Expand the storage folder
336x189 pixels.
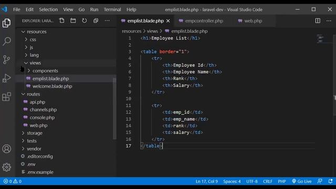tap(34, 133)
